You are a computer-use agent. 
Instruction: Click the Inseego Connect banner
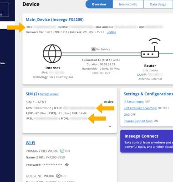click(147, 141)
